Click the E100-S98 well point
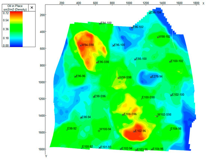The height and width of the screenshot is (159, 206). point(142,99)
